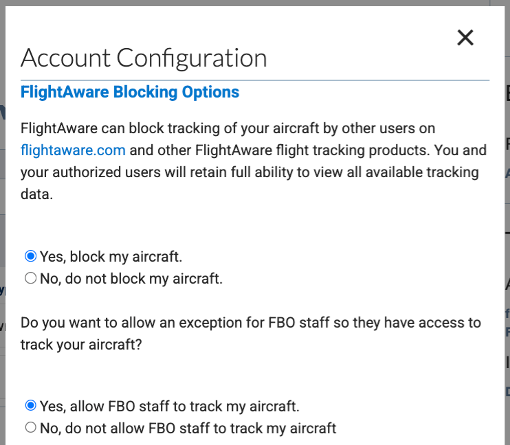Choose the "No, do not block my aircraft" radio button
Screen dimensions: 510x445
coord(30,278)
